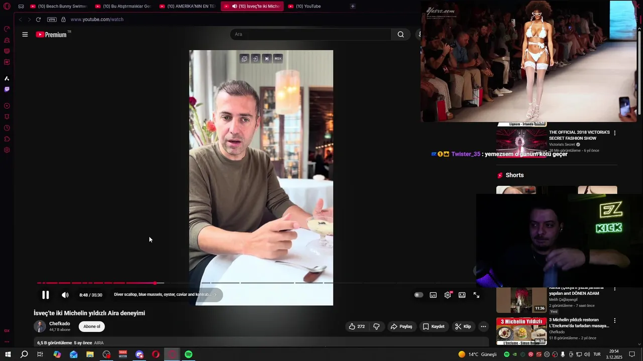Subscribe with Abone ol button
Image resolution: width=643 pixels, height=361 pixels.
point(91,326)
